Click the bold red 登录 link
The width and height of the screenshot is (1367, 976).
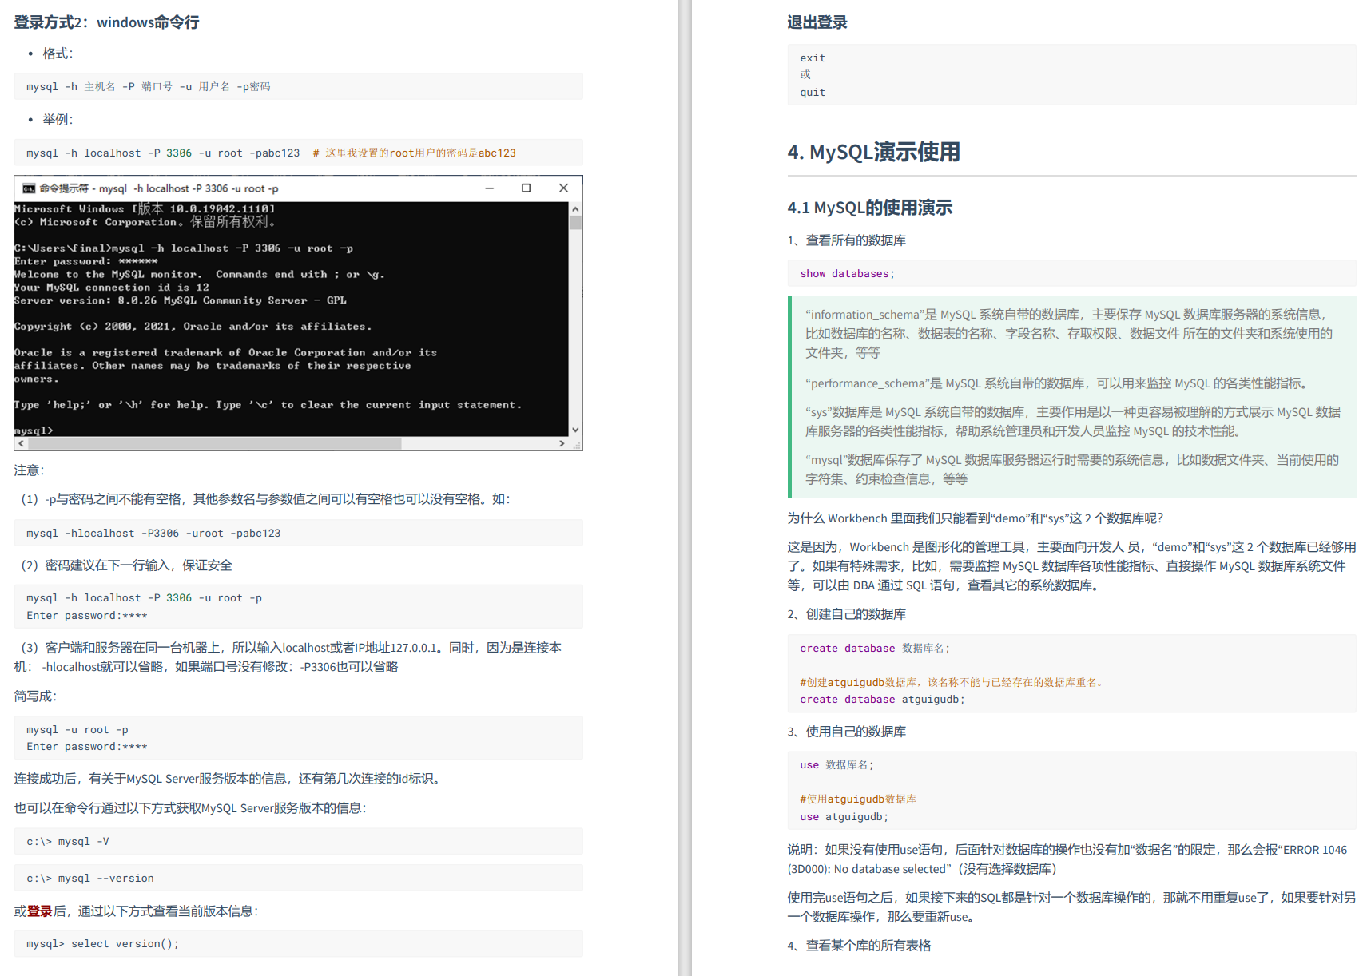[x=39, y=910]
